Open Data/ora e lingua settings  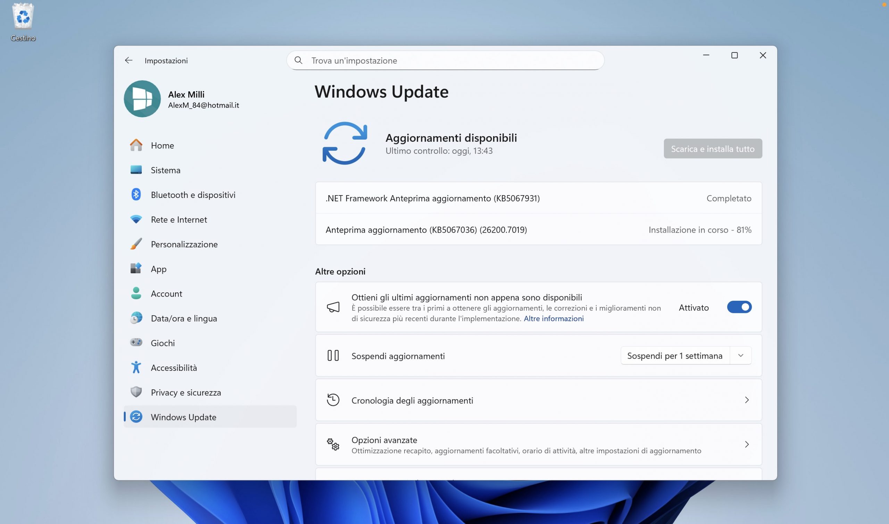click(184, 318)
